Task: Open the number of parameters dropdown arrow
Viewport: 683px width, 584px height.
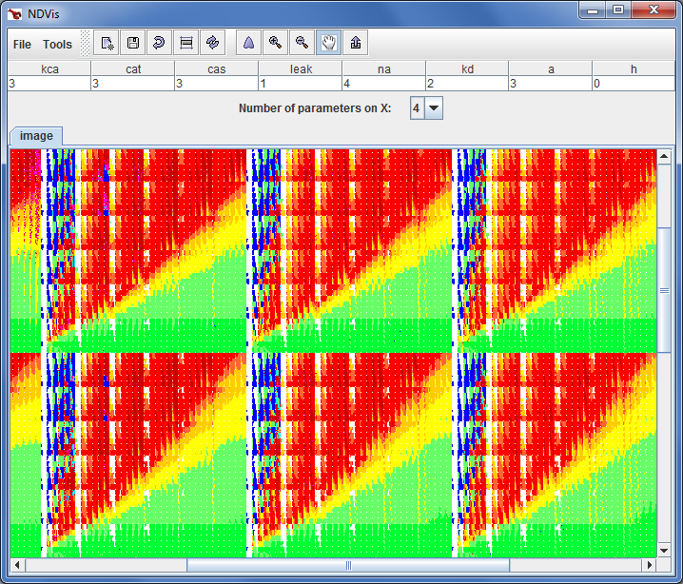Action: click(x=434, y=108)
